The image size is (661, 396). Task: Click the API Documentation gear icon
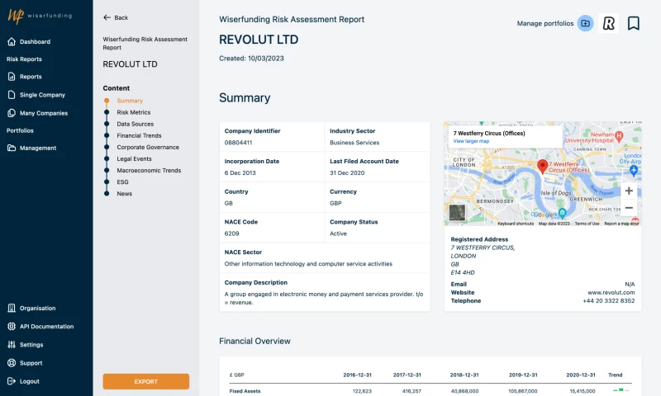[x=12, y=326]
